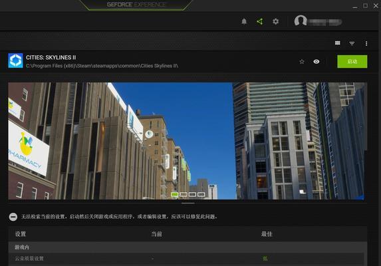
Task: Click the green 启动 launch button
Action: point(352,61)
